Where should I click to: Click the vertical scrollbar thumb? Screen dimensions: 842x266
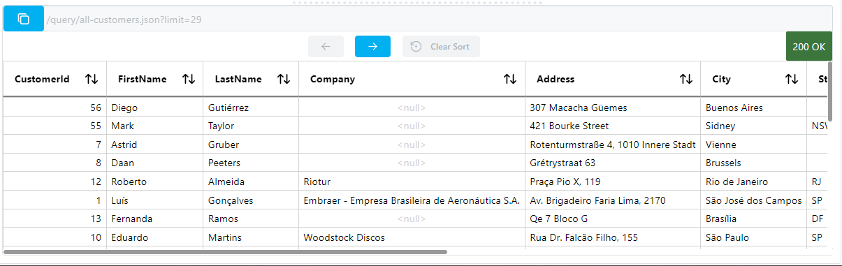click(x=830, y=91)
